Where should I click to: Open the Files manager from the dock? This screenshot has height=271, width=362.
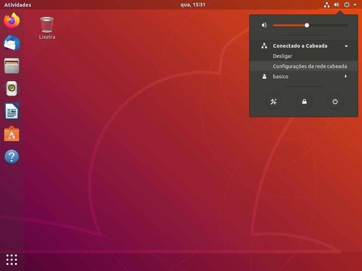[12, 66]
